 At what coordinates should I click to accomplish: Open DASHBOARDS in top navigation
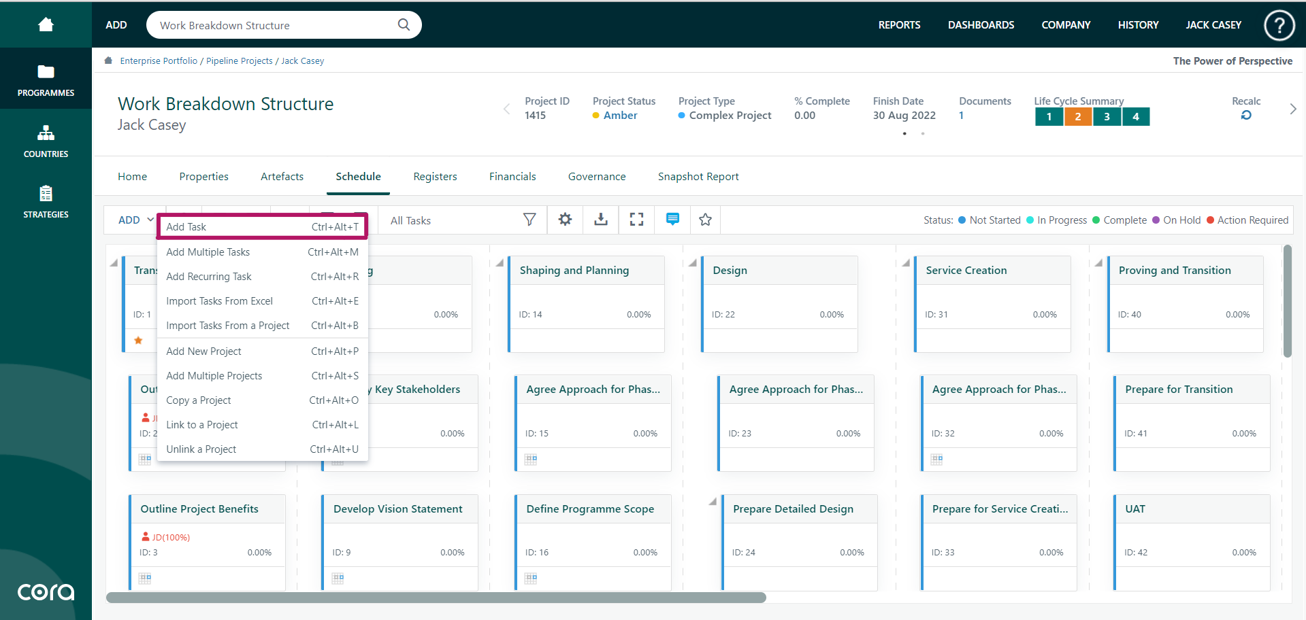pos(981,24)
